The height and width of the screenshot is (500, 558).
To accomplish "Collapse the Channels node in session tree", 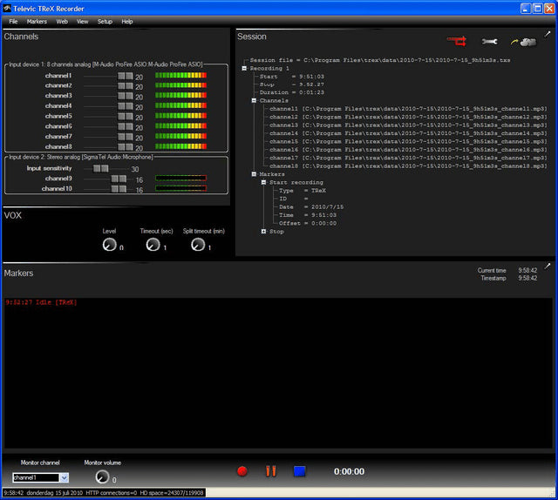I will point(254,100).
